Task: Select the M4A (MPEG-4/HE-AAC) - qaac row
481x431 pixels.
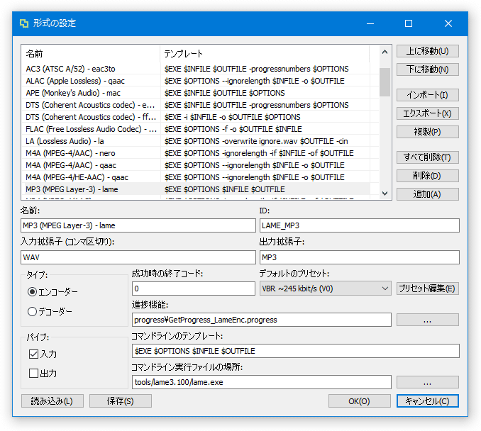Action: (x=196, y=177)
